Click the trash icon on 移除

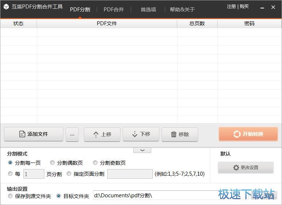(174, 134)
